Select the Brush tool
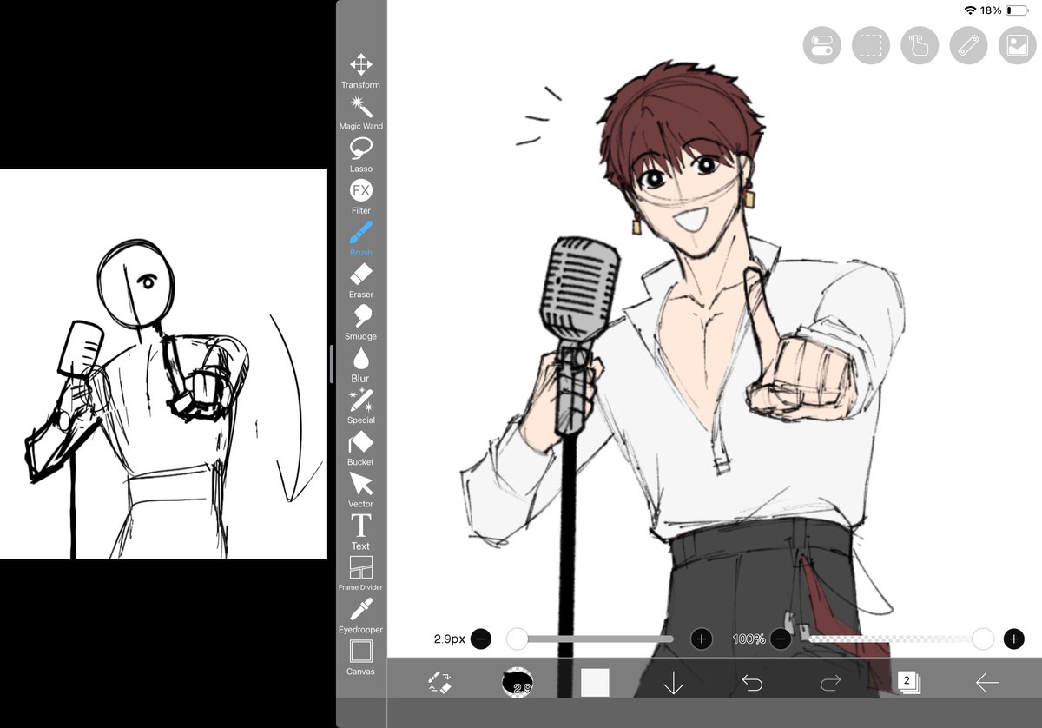The image size is (1042, 728). pyautogui.click(x=360, y=239)
